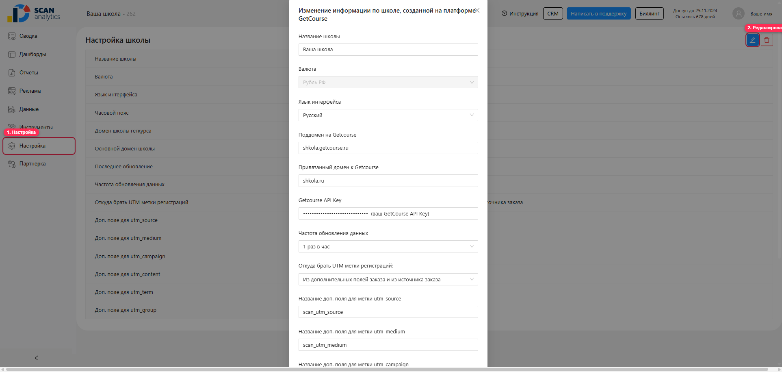Click the utm_source field name input
The image size is (782, 372).
coord(388,312)
